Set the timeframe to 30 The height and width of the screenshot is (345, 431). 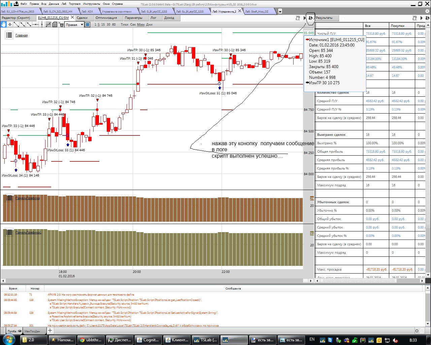coord(108,25)
